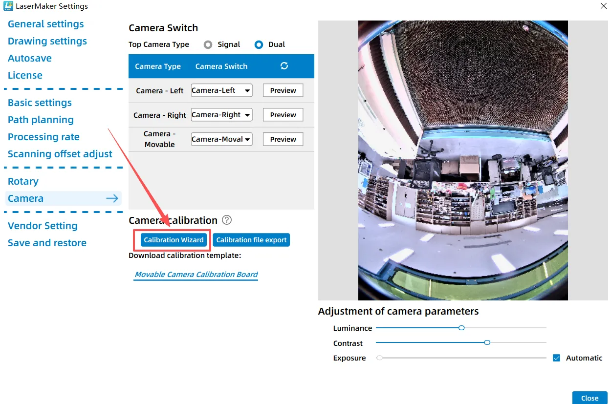Launch the Calibration Wizard
This screenshot has width=611, height=404.
coord(174,240)
